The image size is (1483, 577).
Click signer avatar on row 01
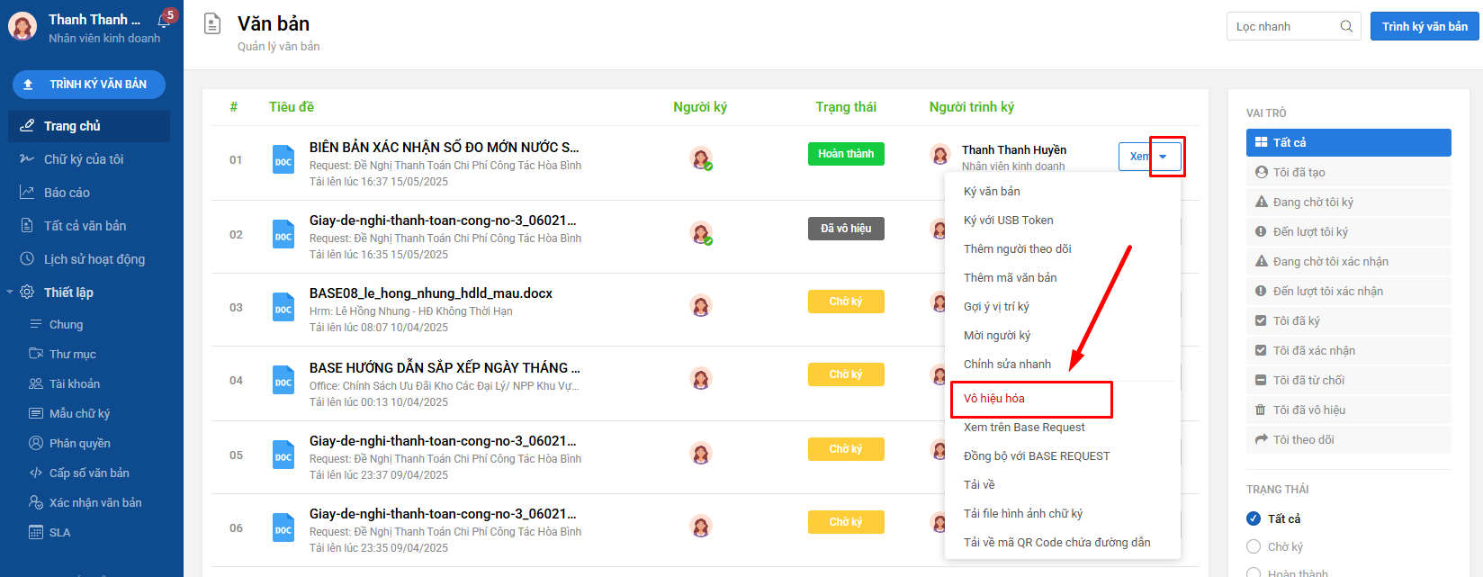click(x=701, y=158)
